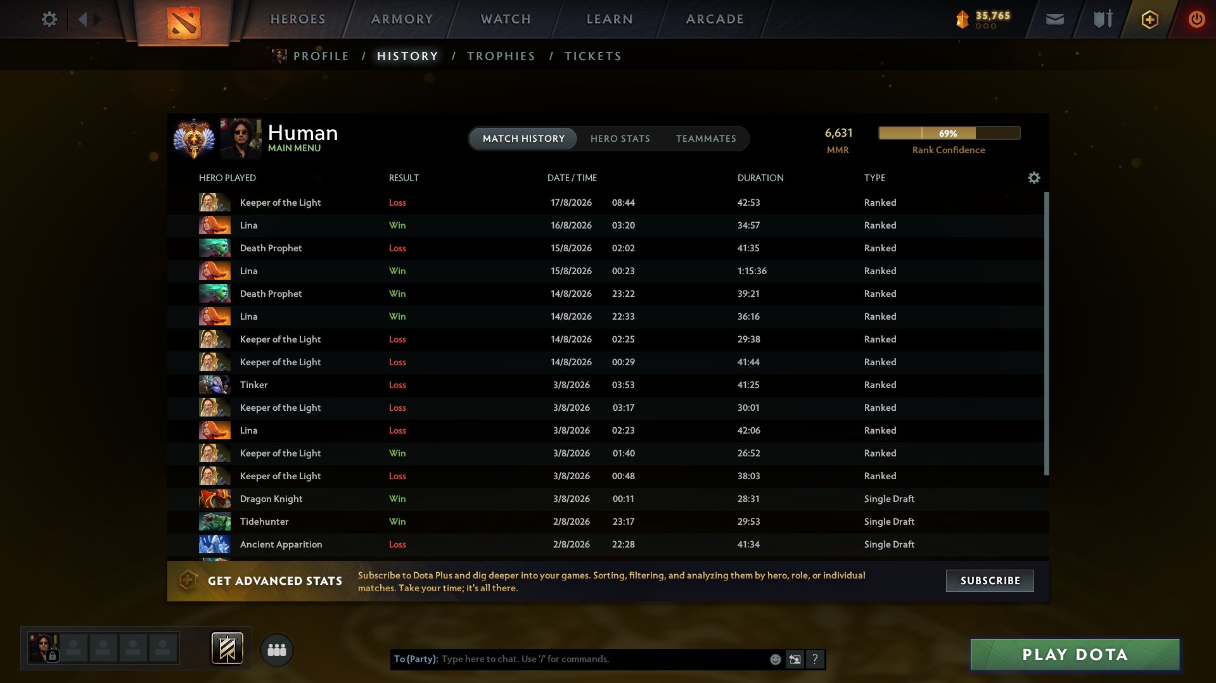Open the shards balance icon
Image resolution: width=1216 pixels, height=683 pixels.
coord(962,19)
